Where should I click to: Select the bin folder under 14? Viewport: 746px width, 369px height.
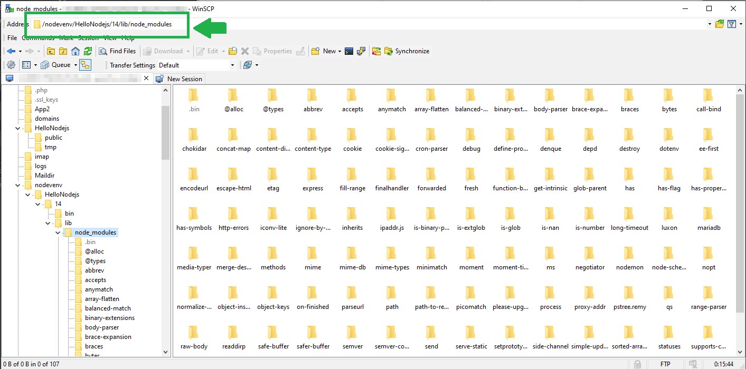tap(69, 213)
